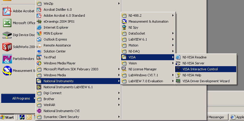Select the VISA folder menu item
244x121 pixels.
148,57
